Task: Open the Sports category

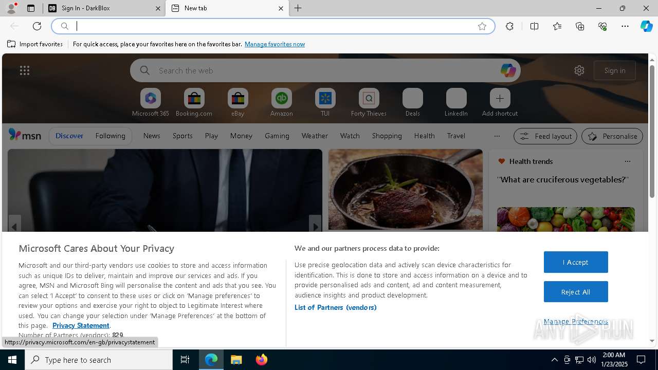Action: pyautogui.click(x=182, y=136)
